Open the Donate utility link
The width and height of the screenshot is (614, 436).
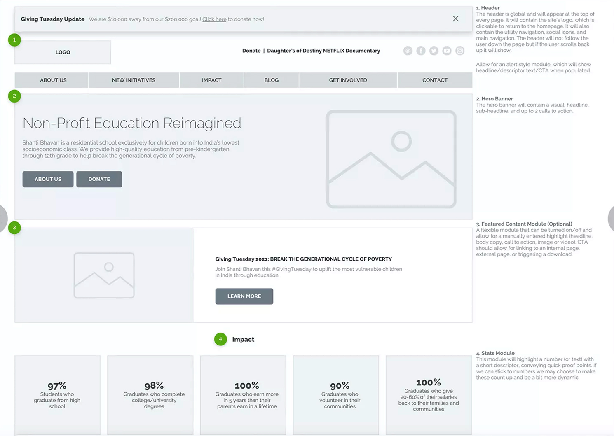[x=251, y=51]
